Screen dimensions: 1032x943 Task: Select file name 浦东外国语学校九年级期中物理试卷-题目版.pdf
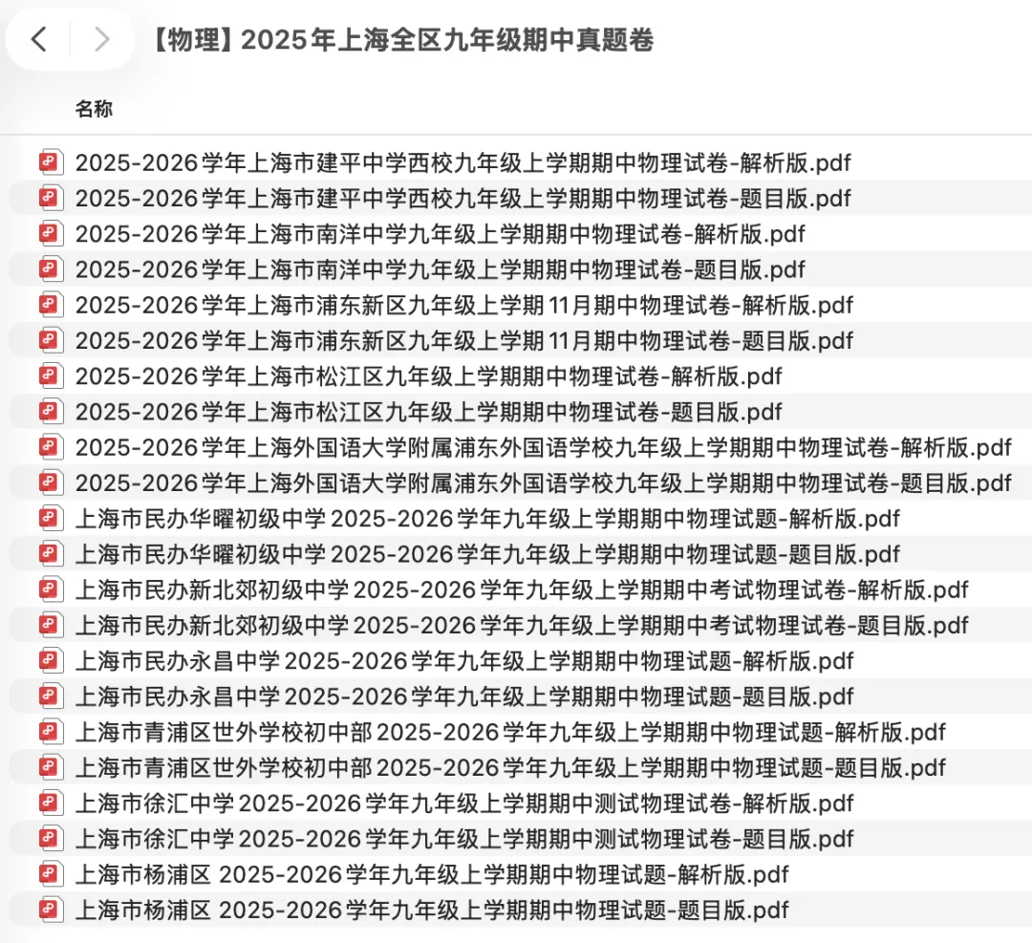pyautogui.click(x=543, y=483)
